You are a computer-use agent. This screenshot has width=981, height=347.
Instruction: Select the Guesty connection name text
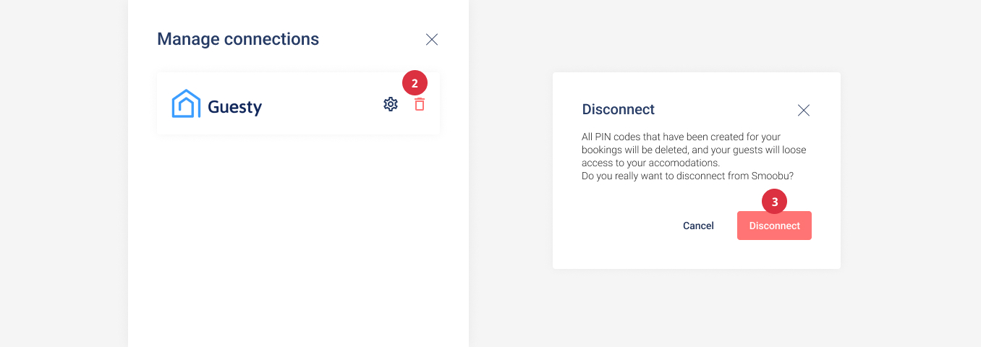(234, 108)
